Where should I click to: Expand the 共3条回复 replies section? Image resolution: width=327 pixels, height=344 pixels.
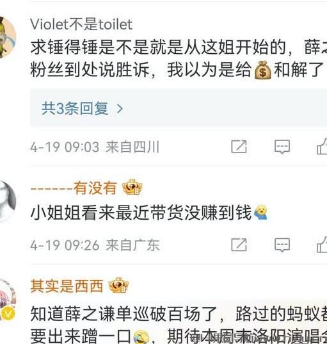point(179,108)
